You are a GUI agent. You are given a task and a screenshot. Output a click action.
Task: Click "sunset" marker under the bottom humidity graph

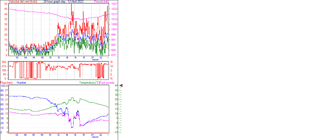(x=95, y=137)
